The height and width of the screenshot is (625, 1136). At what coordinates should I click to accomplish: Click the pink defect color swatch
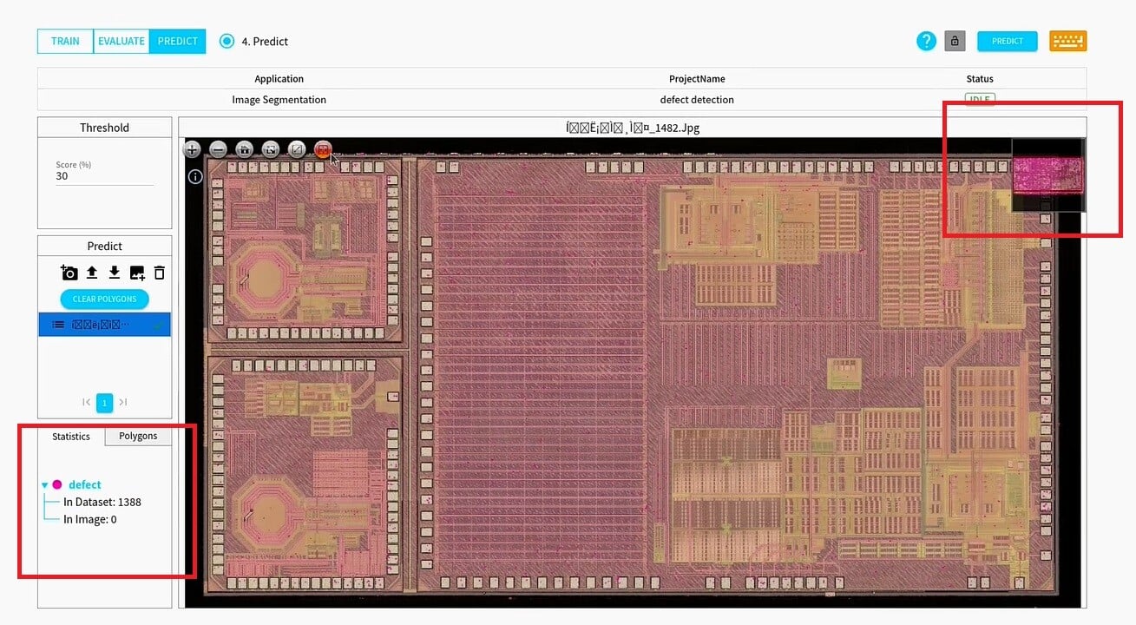point(57,484)
